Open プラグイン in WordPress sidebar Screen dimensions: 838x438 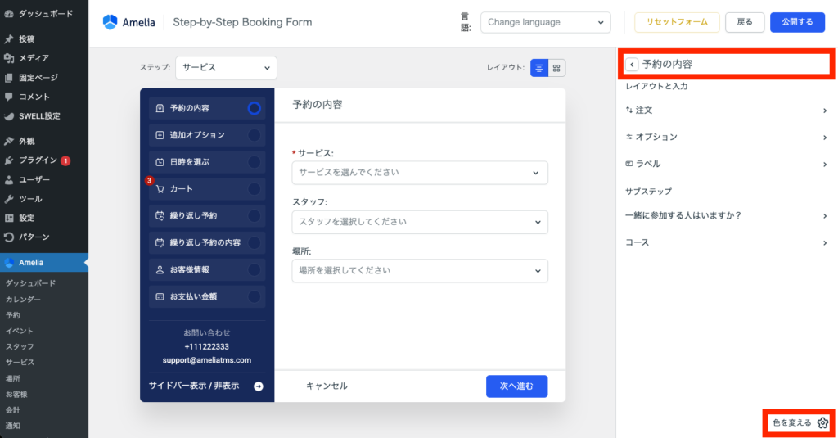pos(38,160)
